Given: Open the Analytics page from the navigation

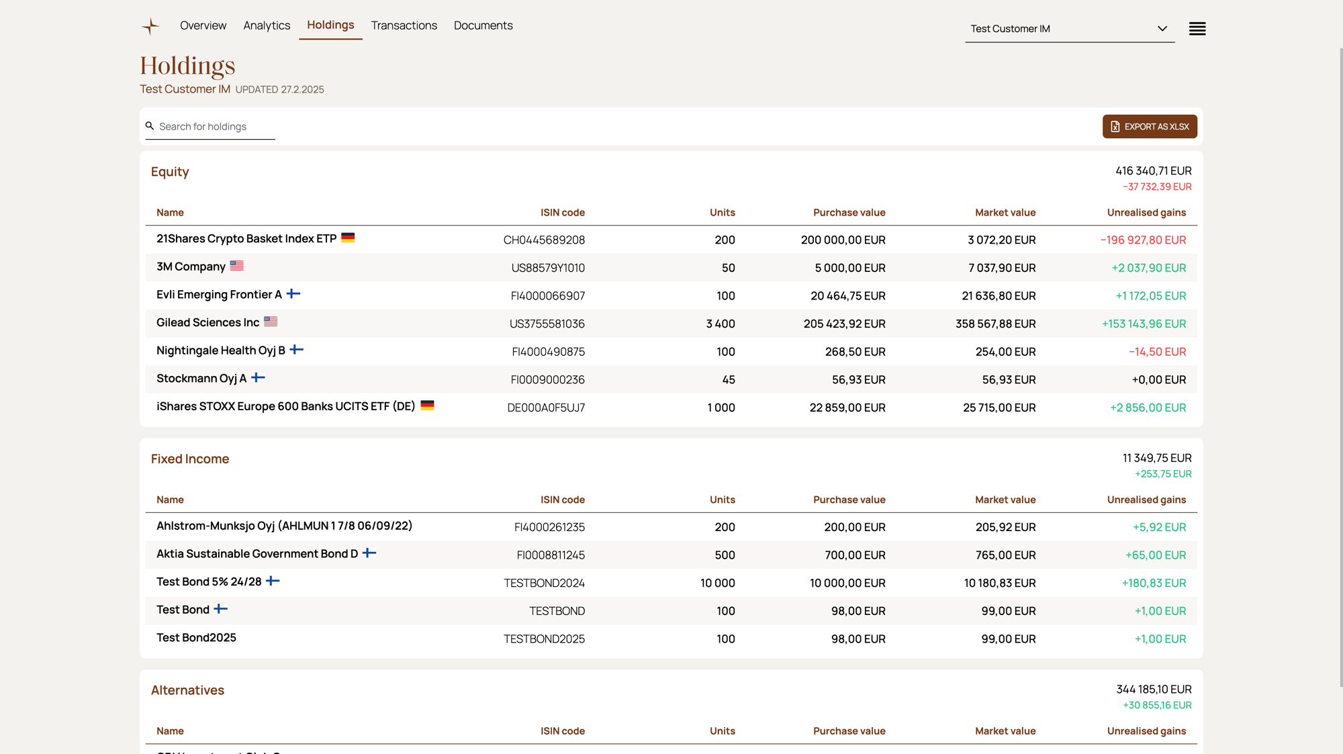Looking at the screenshot, I should pyautogui.click(x=267, y=25).
